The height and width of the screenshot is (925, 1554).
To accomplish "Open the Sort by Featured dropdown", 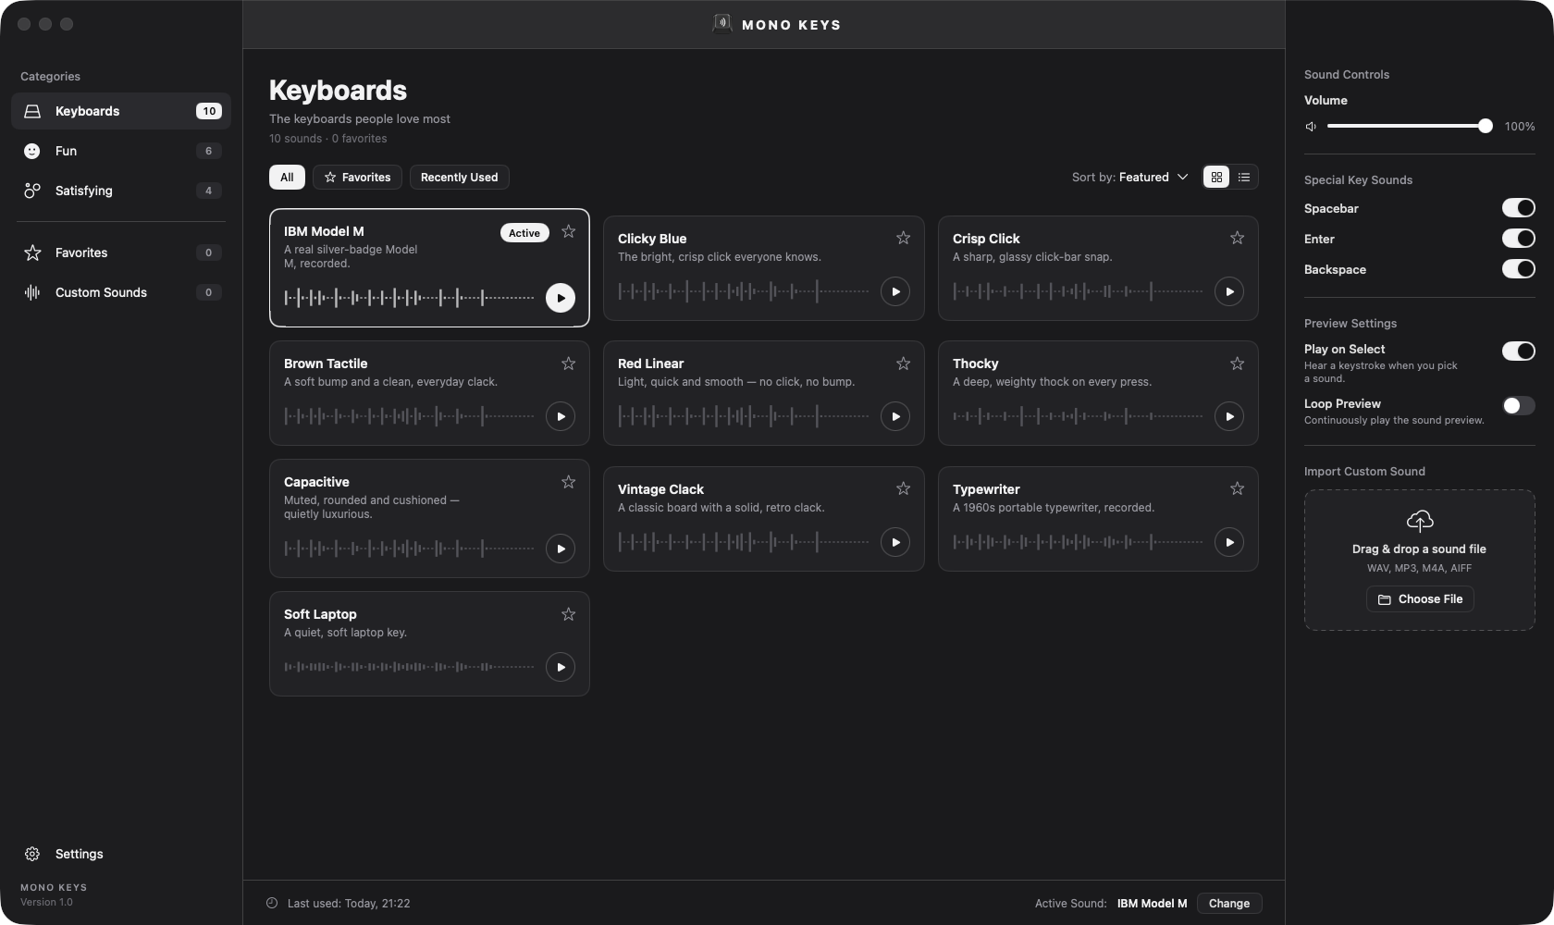I will 1129,177.
